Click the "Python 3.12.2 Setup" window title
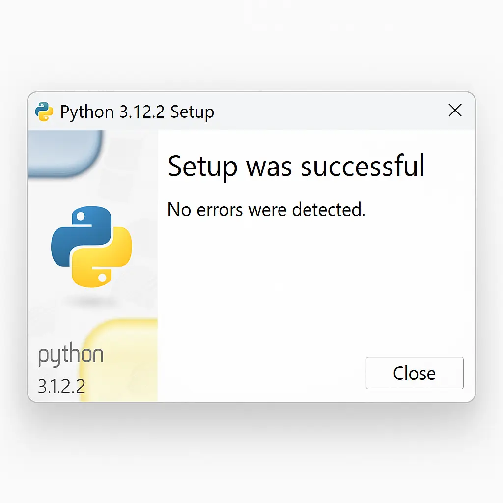Image resolution: width=503 pixels, height=503 pixels. tap(137, 112)
